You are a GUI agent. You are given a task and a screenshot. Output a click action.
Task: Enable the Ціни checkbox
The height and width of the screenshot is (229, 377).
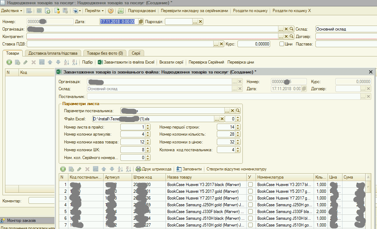tap(282, 44)
